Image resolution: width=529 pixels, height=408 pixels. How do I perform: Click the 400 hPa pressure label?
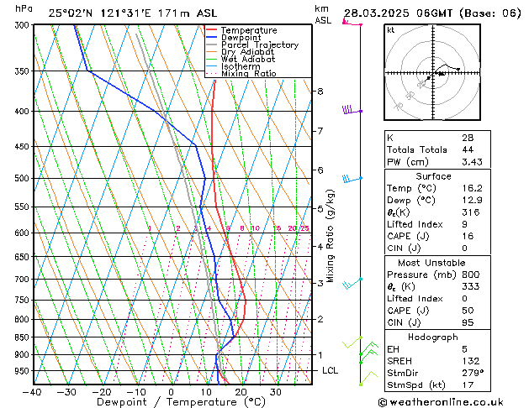pos(24,111)
